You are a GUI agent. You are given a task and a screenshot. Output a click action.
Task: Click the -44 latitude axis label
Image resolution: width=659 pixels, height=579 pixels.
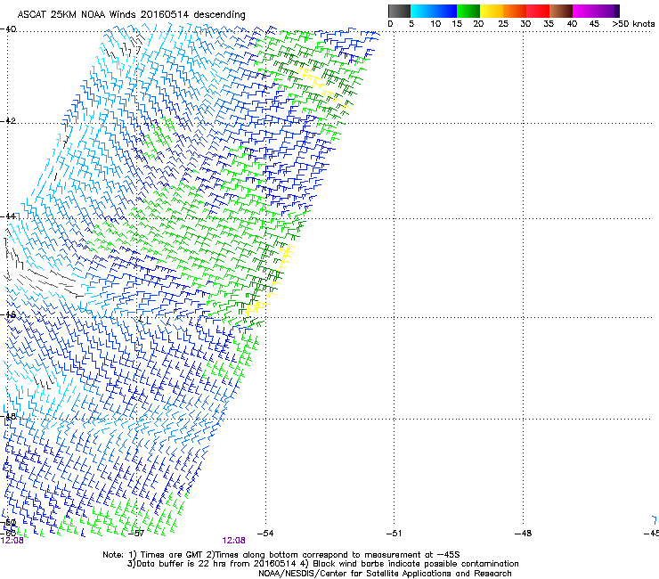coord(8,216)
